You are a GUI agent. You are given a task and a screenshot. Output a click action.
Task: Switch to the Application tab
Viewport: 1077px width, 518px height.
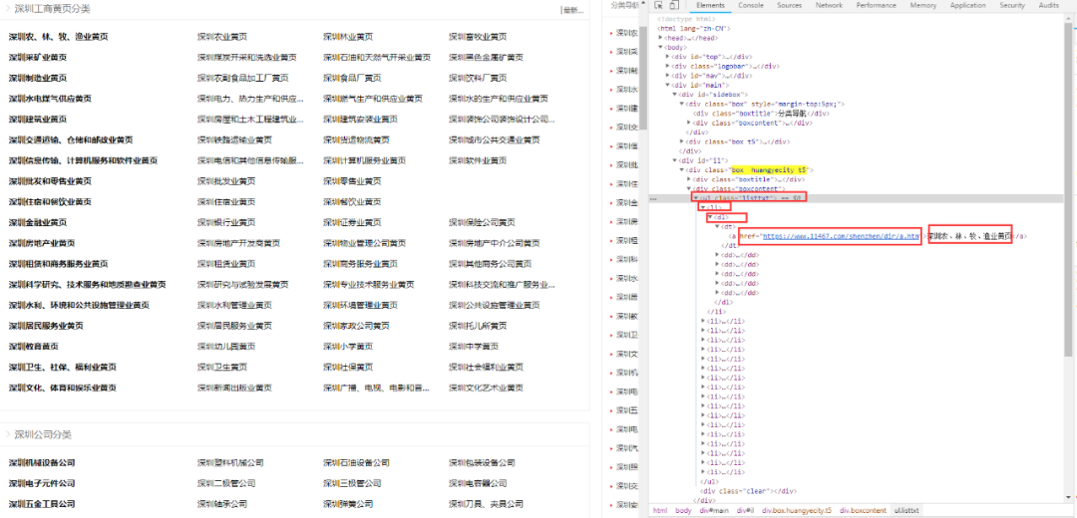pyautogui.click(x=967, y=6)
